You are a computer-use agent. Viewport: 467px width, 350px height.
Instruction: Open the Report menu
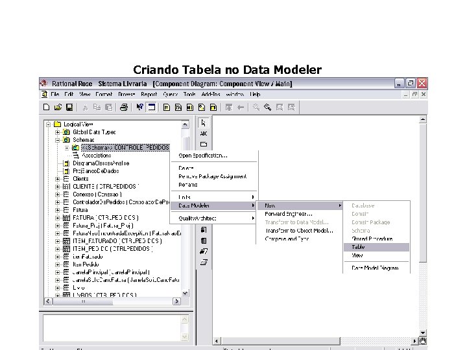[x=149, y=95]
